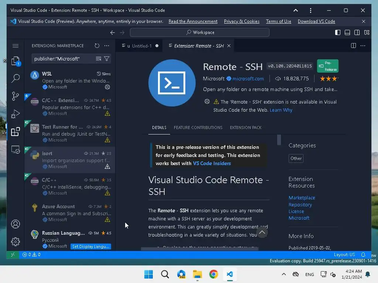378x283 pixels.
Task: Click Layout: US in status bar
Action: (344, 255)
